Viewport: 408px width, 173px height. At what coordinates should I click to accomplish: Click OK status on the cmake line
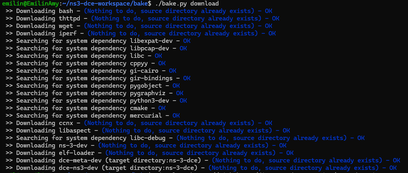[162, 108]
